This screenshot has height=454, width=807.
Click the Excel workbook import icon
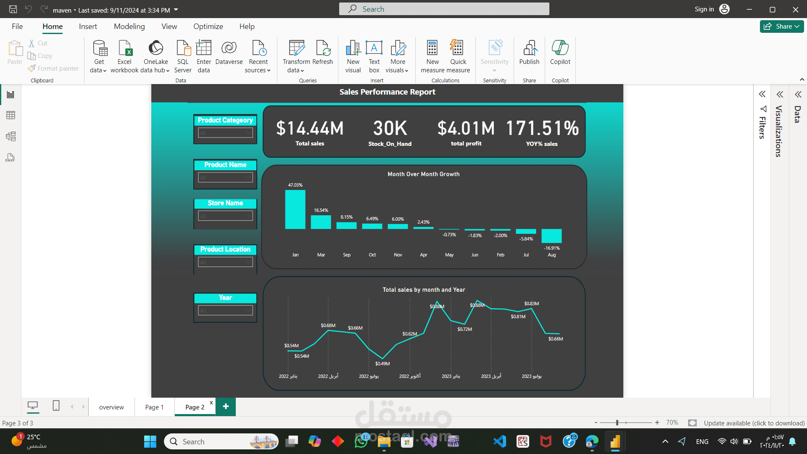click(124, 48)
